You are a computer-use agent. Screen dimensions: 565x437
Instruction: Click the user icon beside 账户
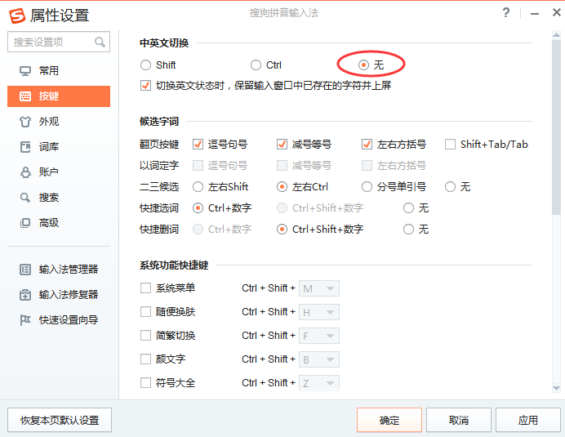click(x=25, y=172)
